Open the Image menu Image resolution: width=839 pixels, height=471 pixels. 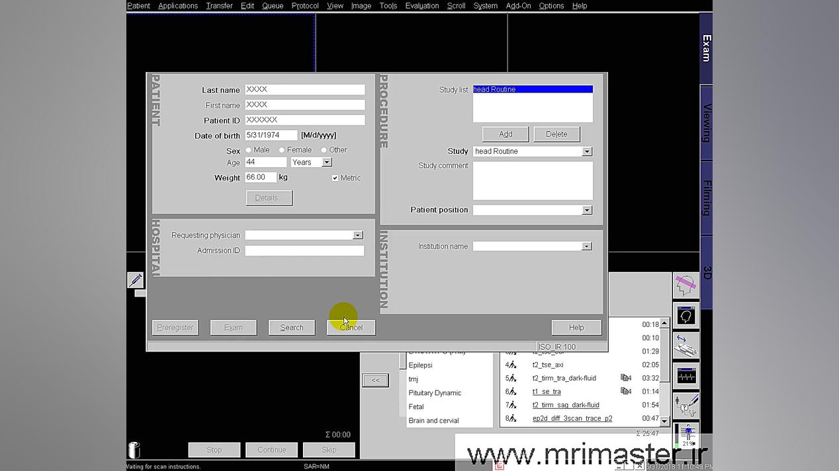(361, 6)
